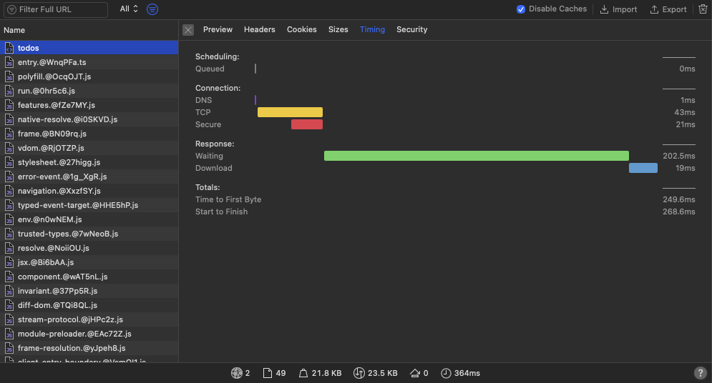Select navigation.@XxzfSY.js resource
The image size is (712, 383).
click(x=89, y=191)
